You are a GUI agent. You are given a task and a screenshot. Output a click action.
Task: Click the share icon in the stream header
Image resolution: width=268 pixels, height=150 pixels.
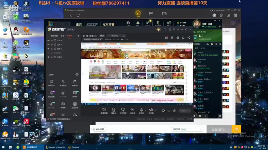(189, 38)
